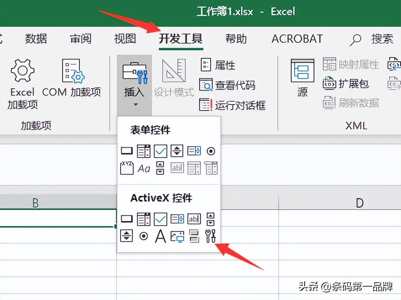This screenshot has width=401, height=300.
Task: Insert a Form Controls check box
Action: tap(160, 150)
